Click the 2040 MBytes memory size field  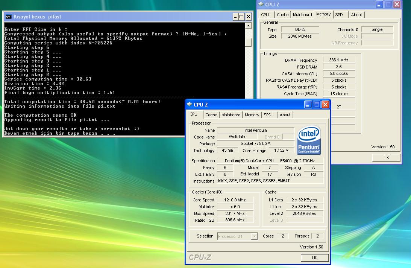click(300, 36)
